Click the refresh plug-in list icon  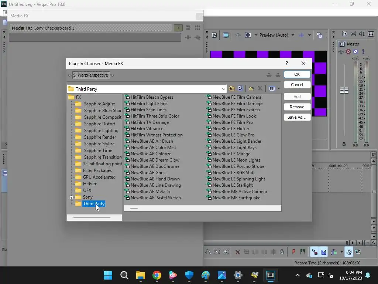pyautogui.click(x=240, y=88)
